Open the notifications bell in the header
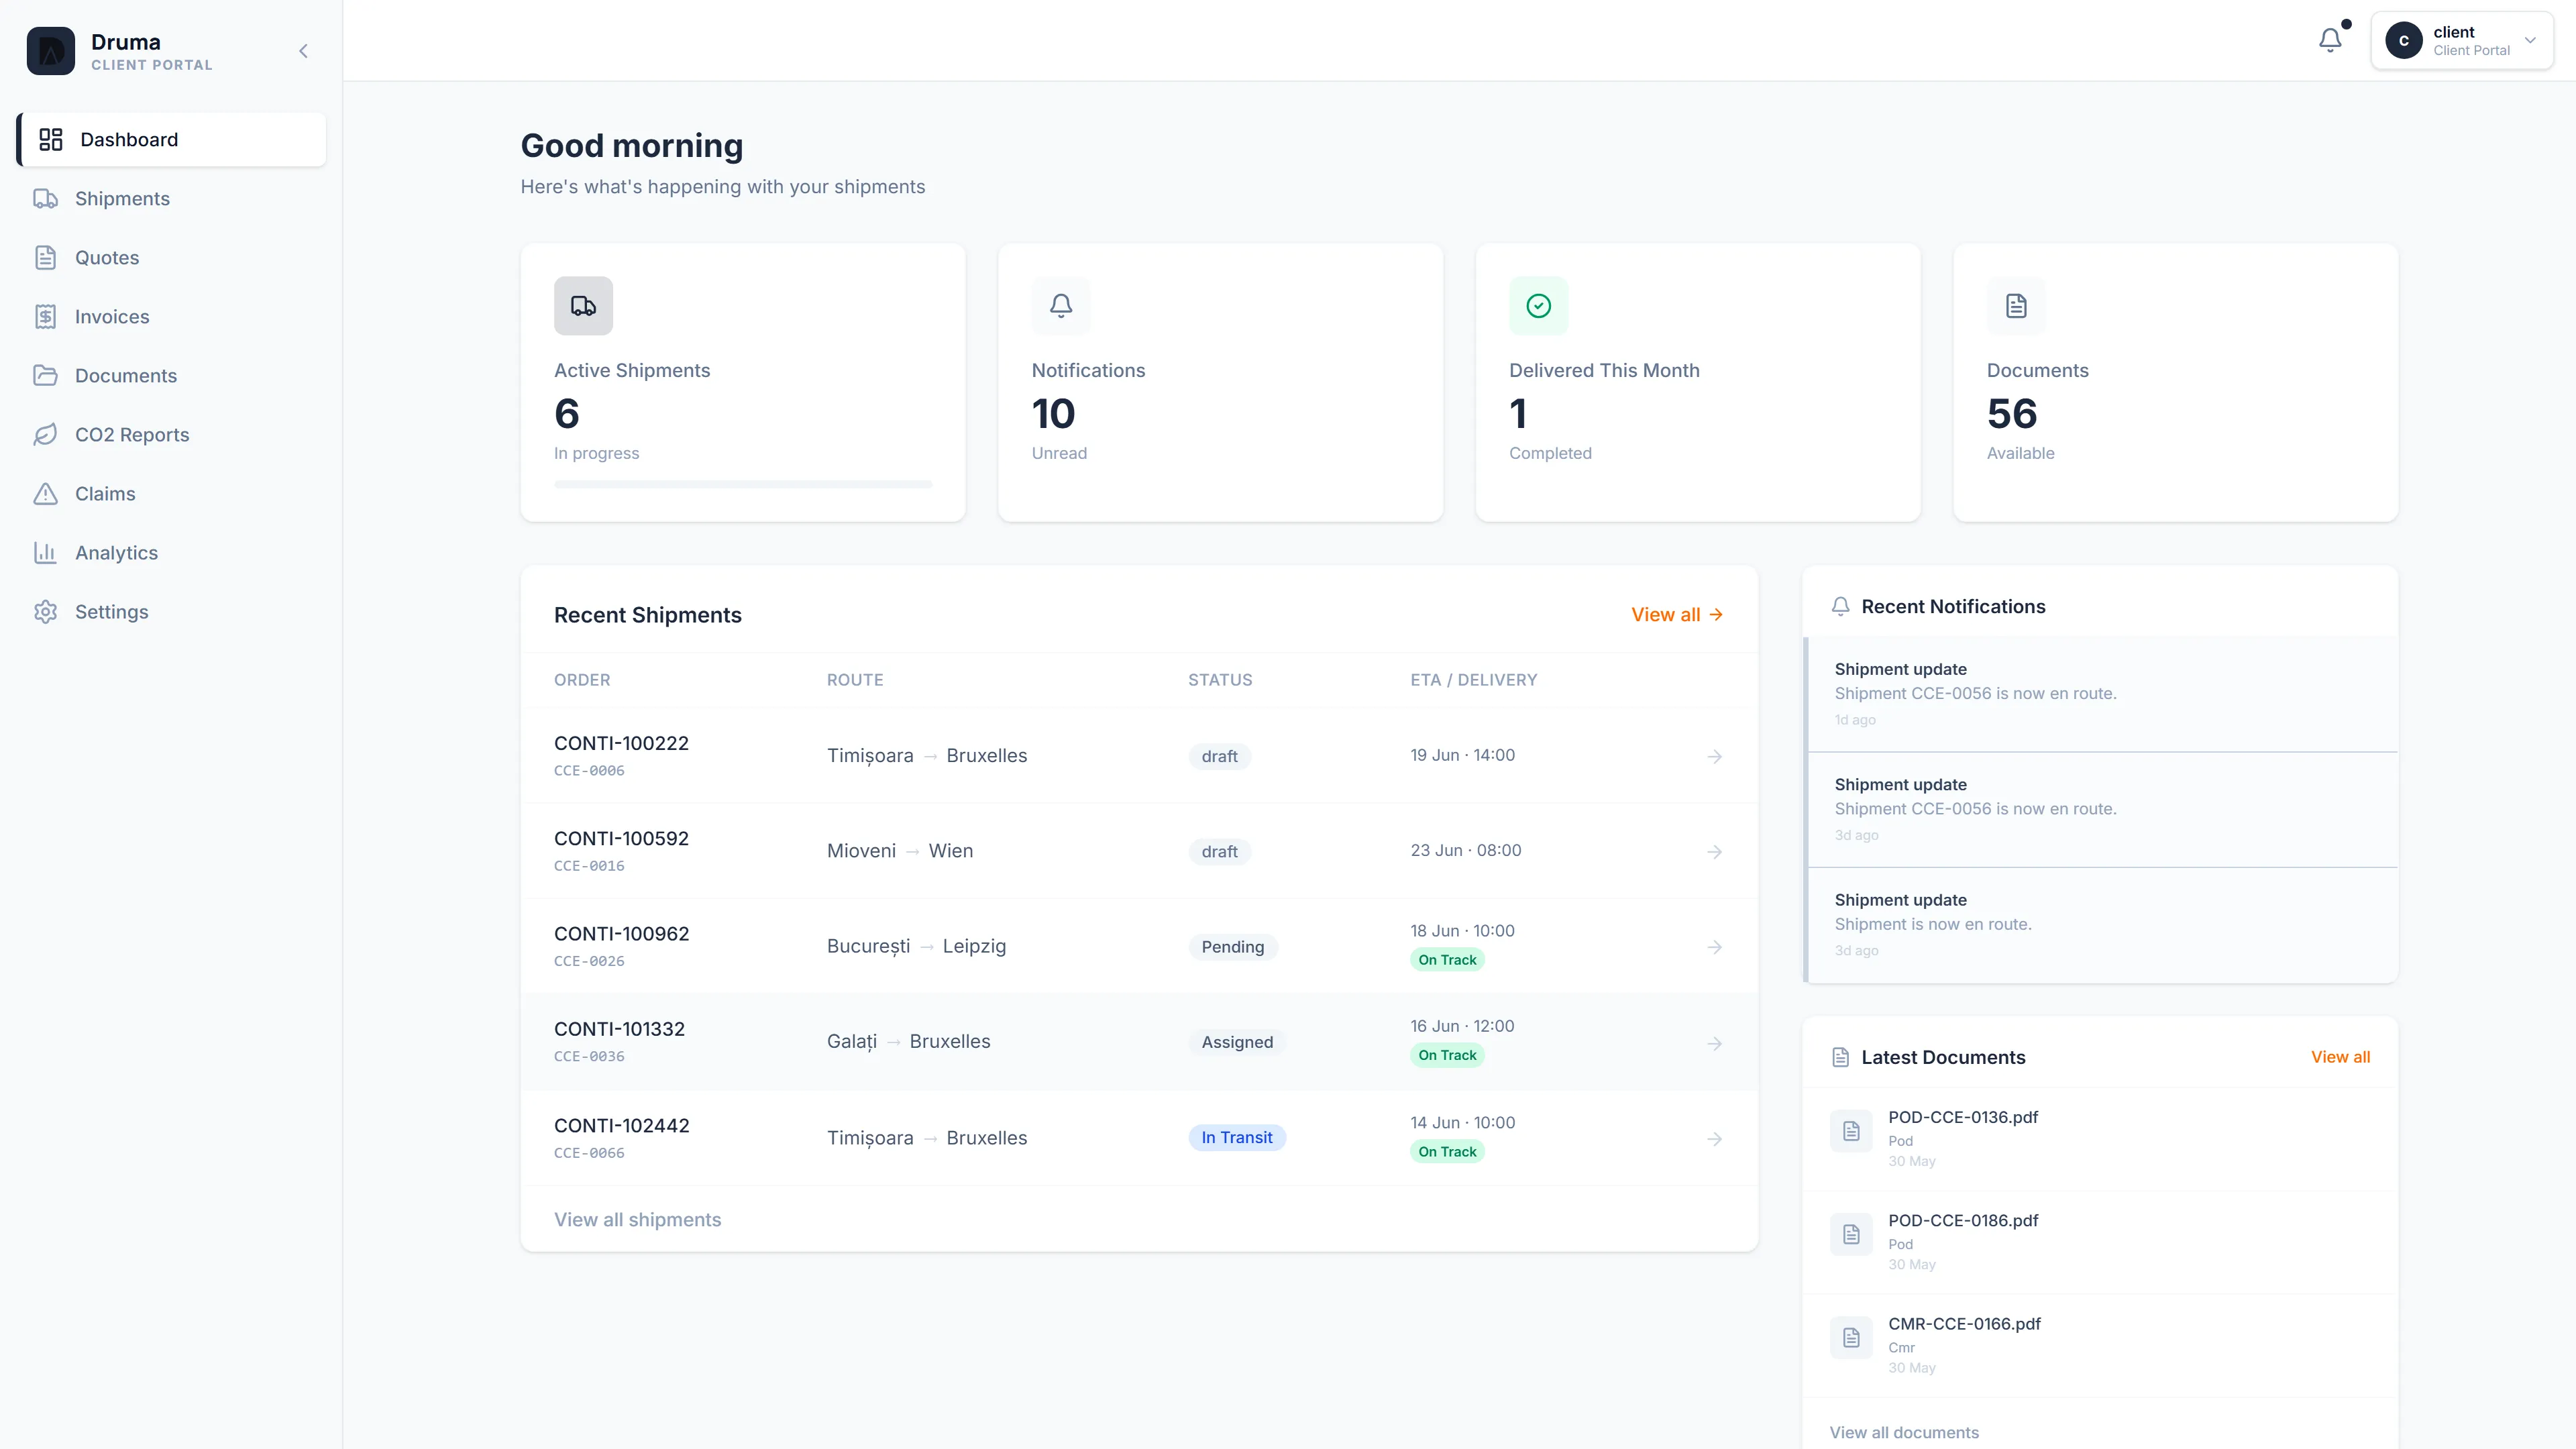The height and width of the screenshot is (1449, 2576). [x=2330, y=40]
